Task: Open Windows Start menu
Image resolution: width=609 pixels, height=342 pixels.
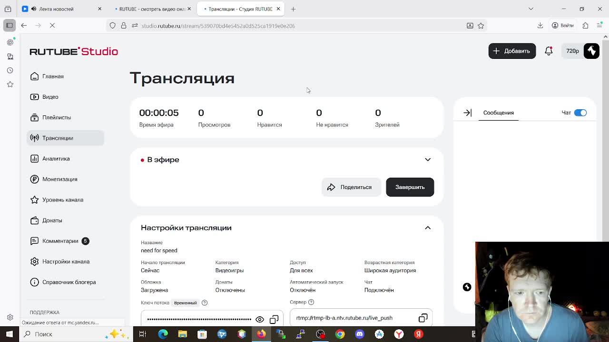Action: click(x=10, y=334)
